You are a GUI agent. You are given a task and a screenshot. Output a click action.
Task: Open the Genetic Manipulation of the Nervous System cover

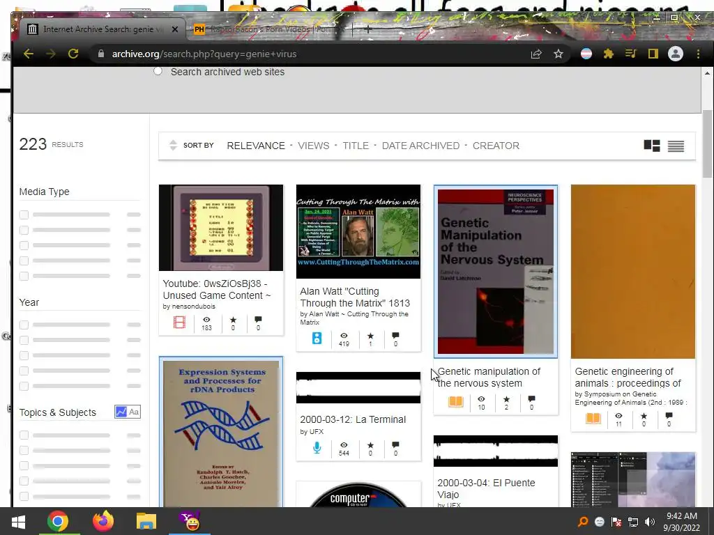pyautogui.click(x=496, y=272)
